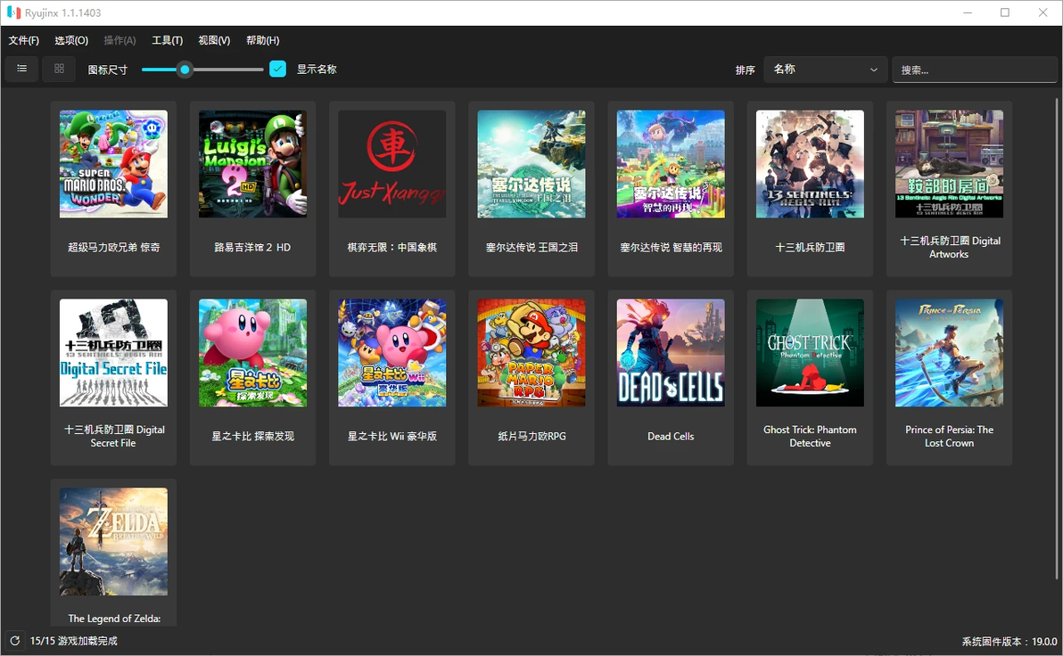Click the 搜索 search field

coord(974,70)
